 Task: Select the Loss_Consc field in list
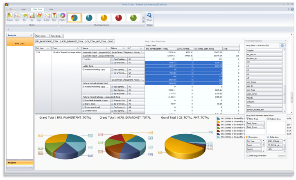(x=264, y=94)
